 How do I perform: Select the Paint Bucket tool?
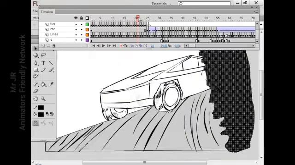[43, 84]
